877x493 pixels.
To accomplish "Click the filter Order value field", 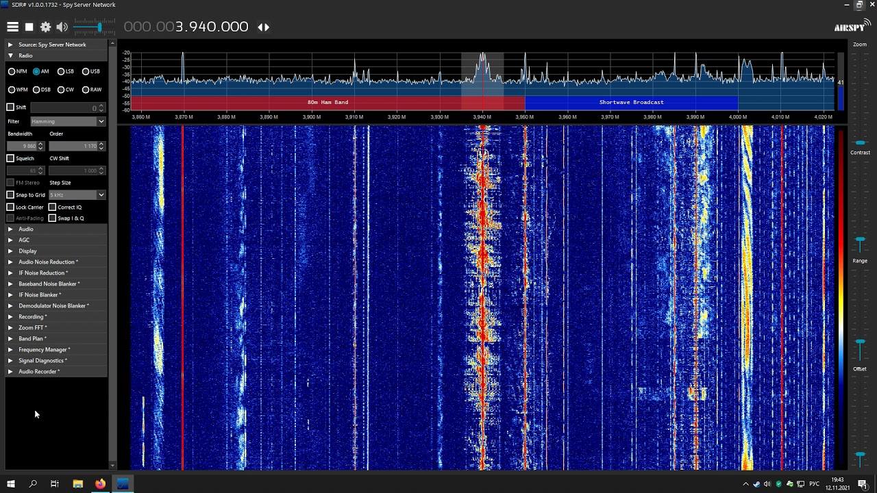I will tap(77, 146).
